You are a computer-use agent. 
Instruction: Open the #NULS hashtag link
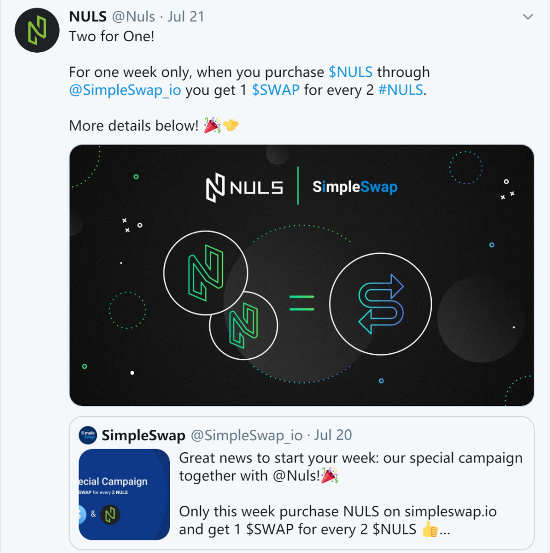pyautogui.click(x=400, y=90)
